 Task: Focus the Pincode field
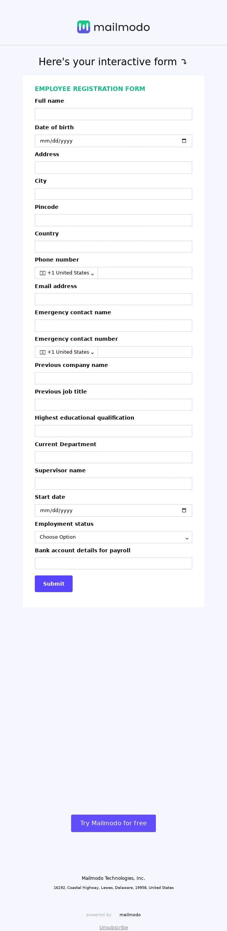tap(113, 220)
